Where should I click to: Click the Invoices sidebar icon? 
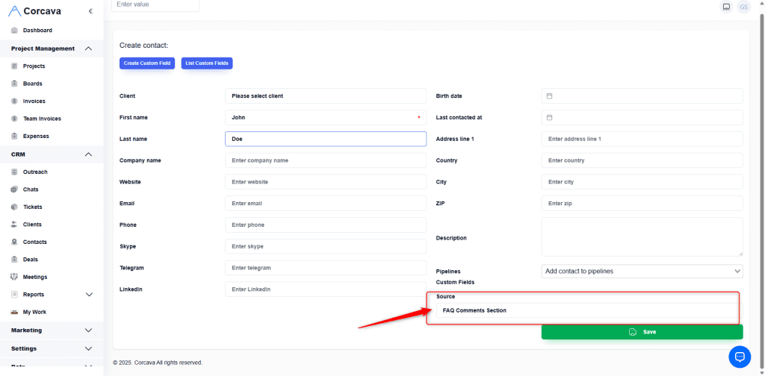point(14,101)
